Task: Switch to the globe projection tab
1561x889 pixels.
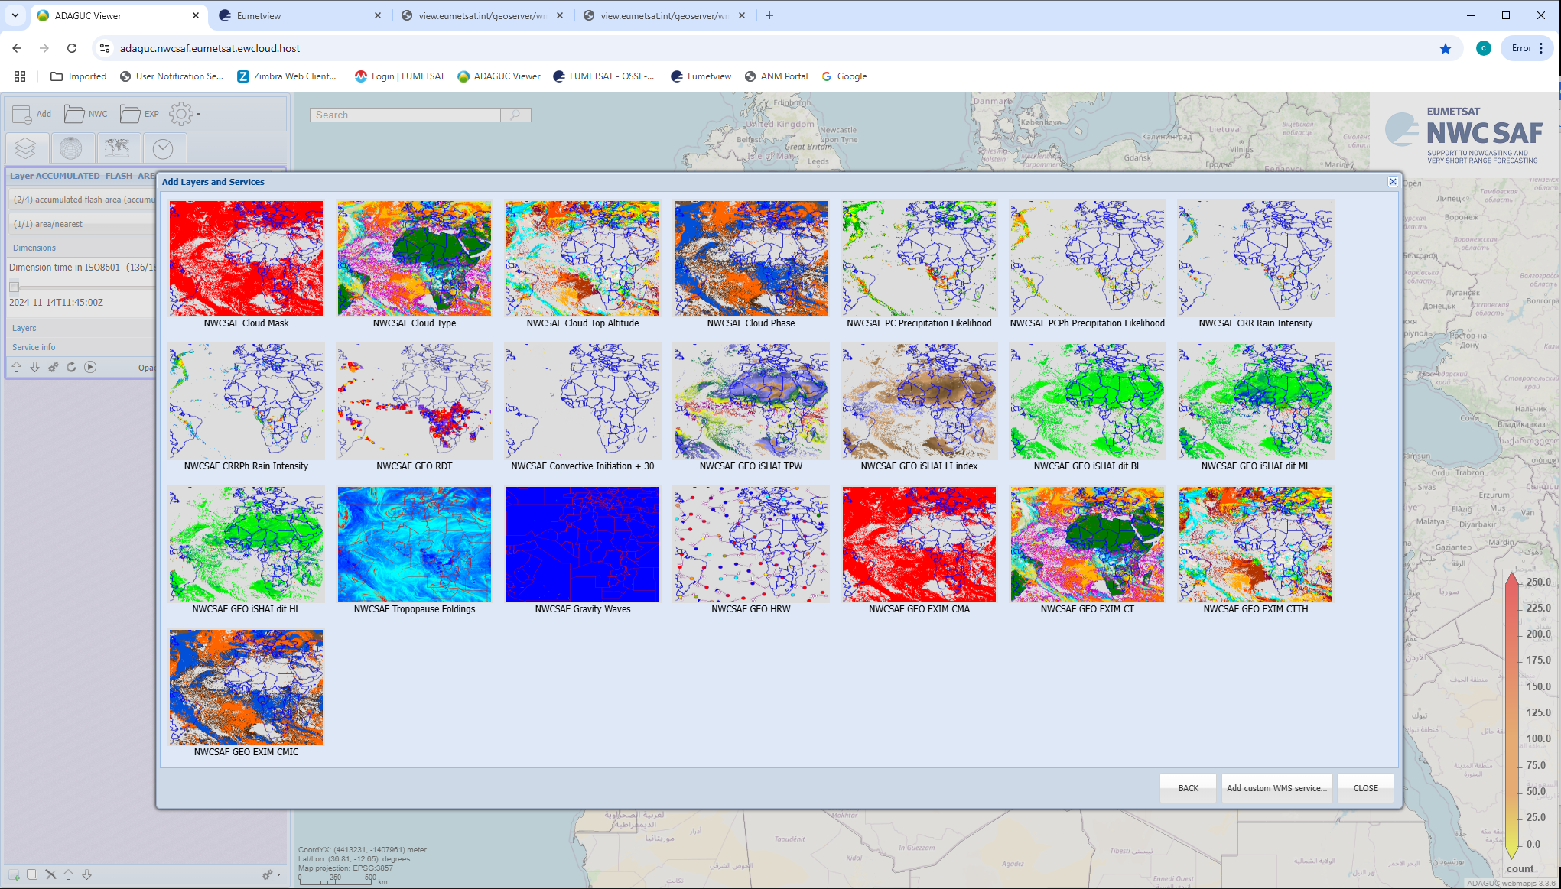Action: (x=71, y=148)
